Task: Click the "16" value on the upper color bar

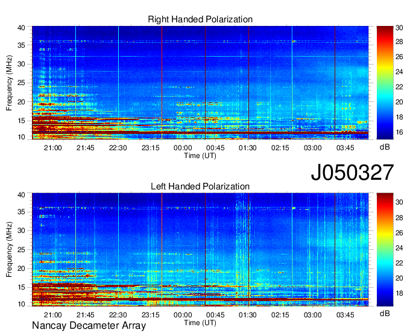Action: point(399,132)
